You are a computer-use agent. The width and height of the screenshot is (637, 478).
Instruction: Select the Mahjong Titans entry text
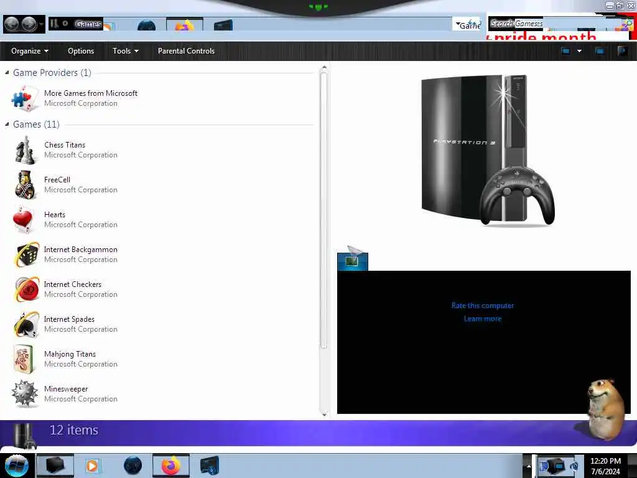click(x=70, y=354)
